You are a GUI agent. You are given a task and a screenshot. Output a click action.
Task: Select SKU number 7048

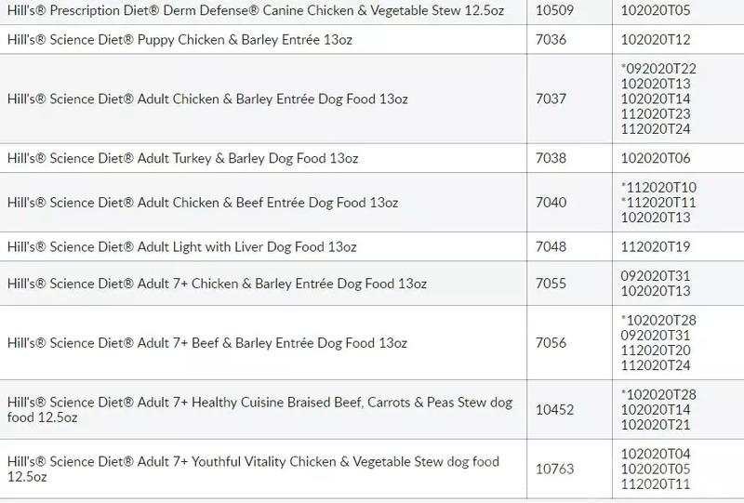(x=551, y=247)
